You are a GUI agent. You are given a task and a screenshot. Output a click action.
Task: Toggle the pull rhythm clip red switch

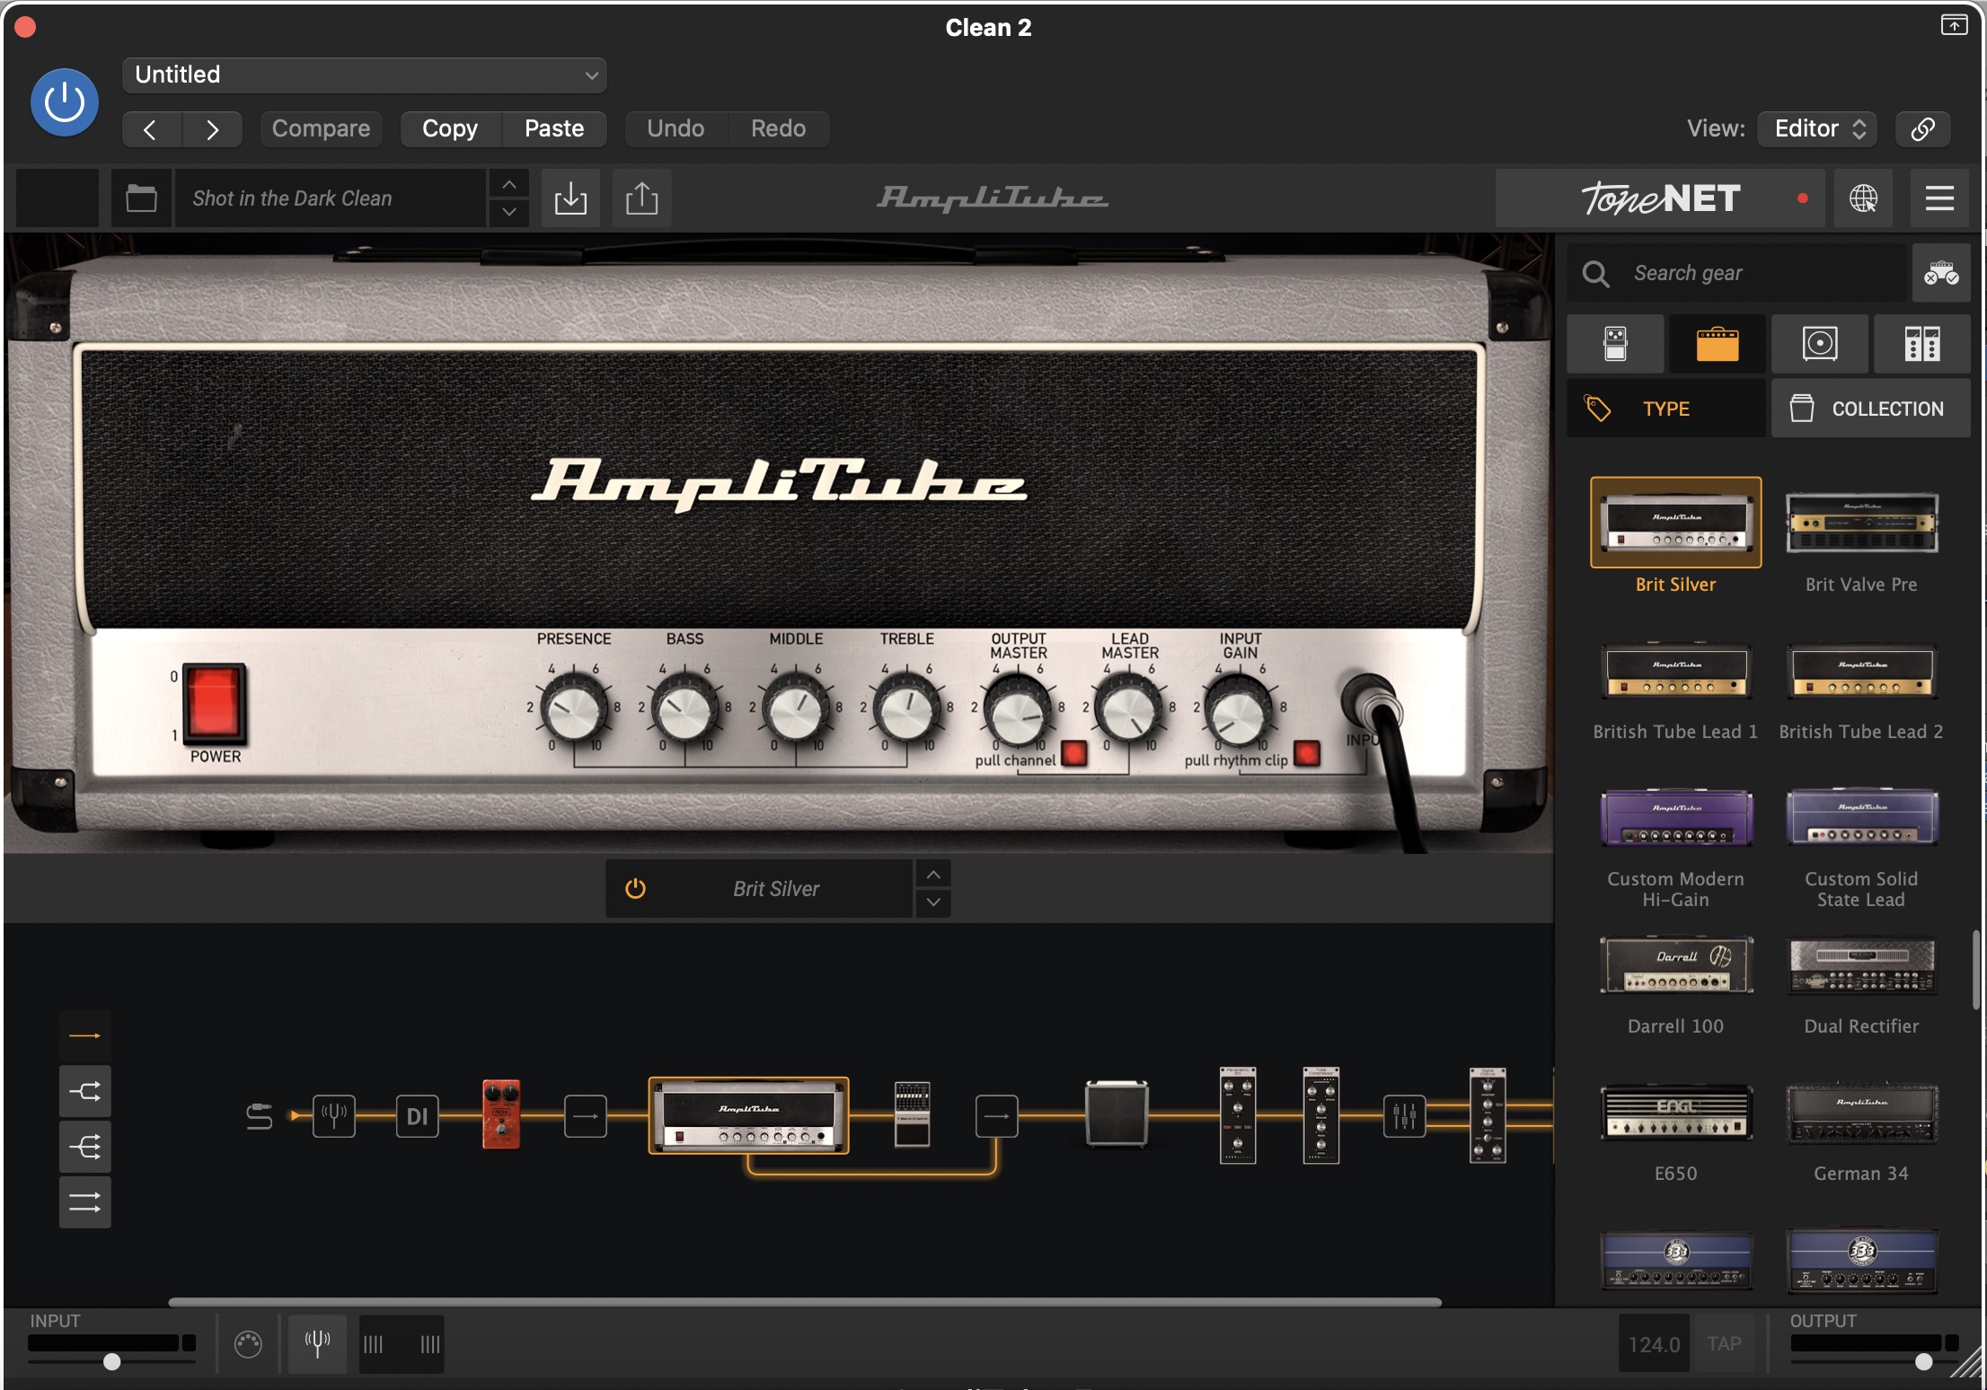(x=1307, y=753)
